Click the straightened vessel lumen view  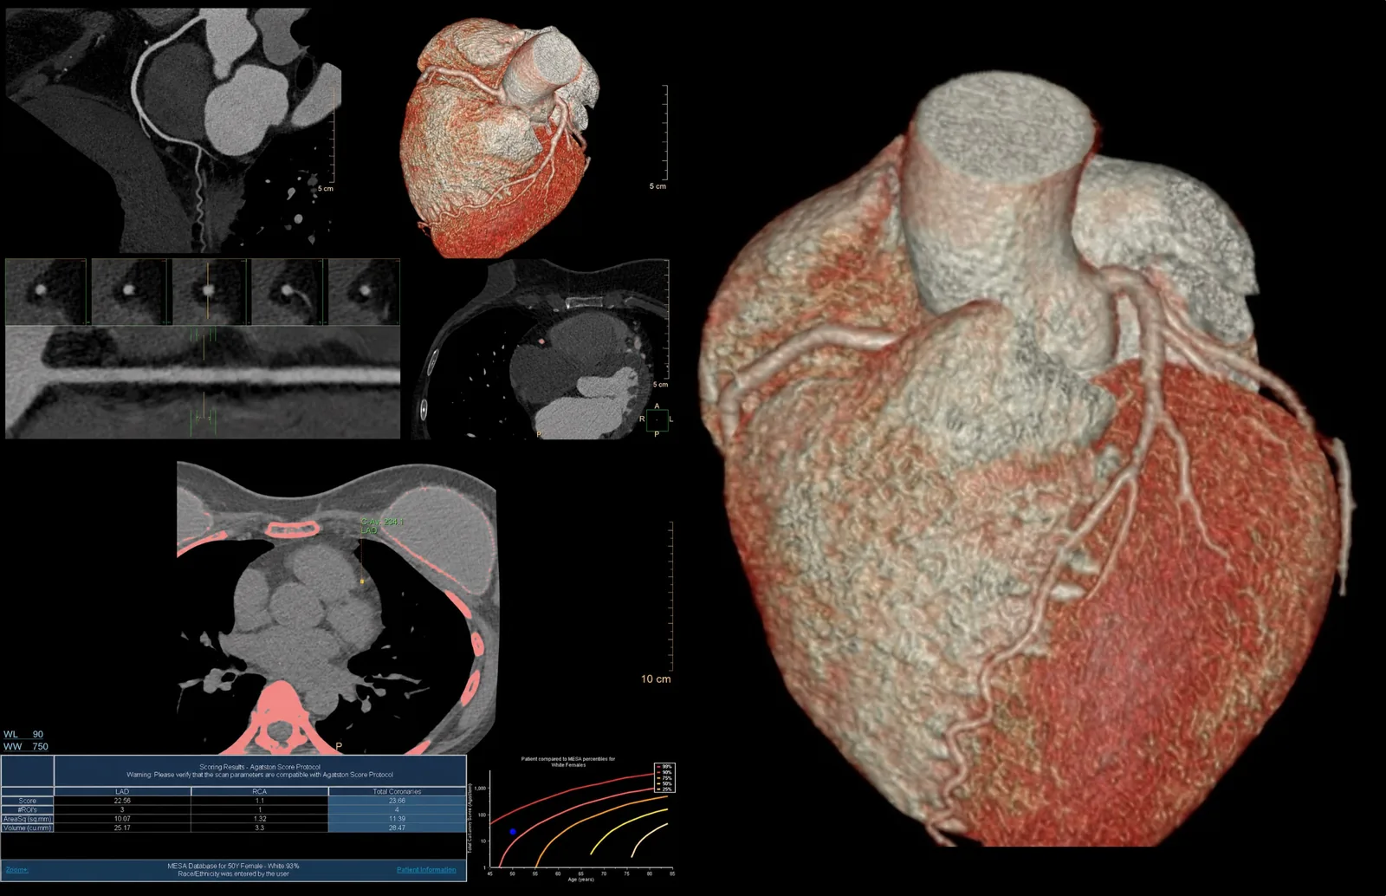pyautogui.click(x=203, y=382)
